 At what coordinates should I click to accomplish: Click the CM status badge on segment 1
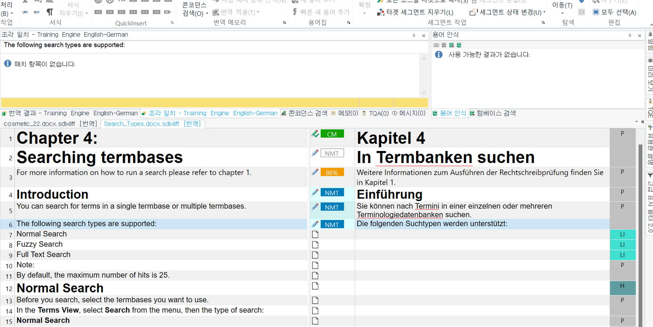[x=332, y=134]
